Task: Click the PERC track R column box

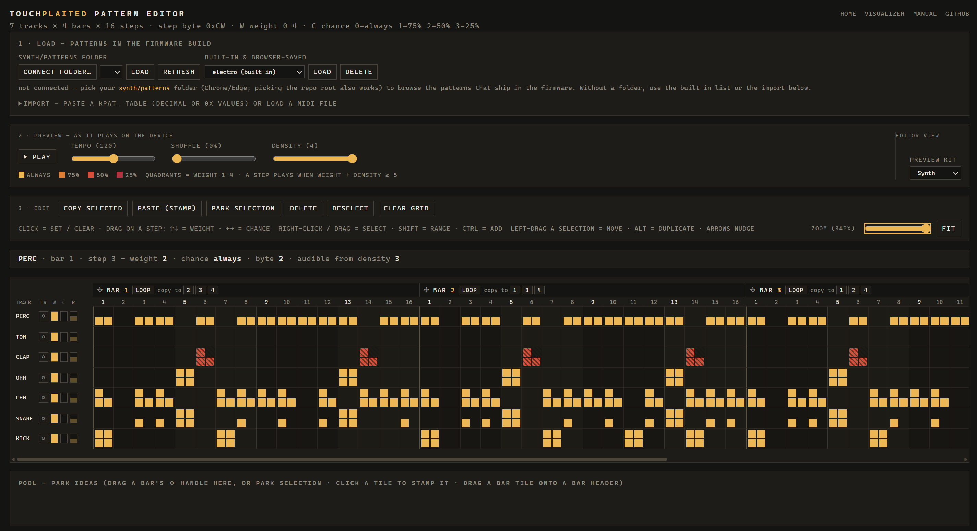Action: click(74, 316)
